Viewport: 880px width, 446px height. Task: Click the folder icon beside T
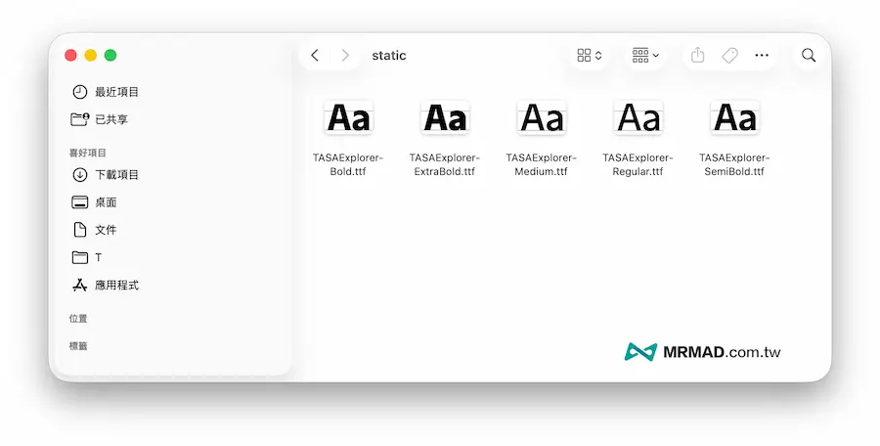coord(80,257)
